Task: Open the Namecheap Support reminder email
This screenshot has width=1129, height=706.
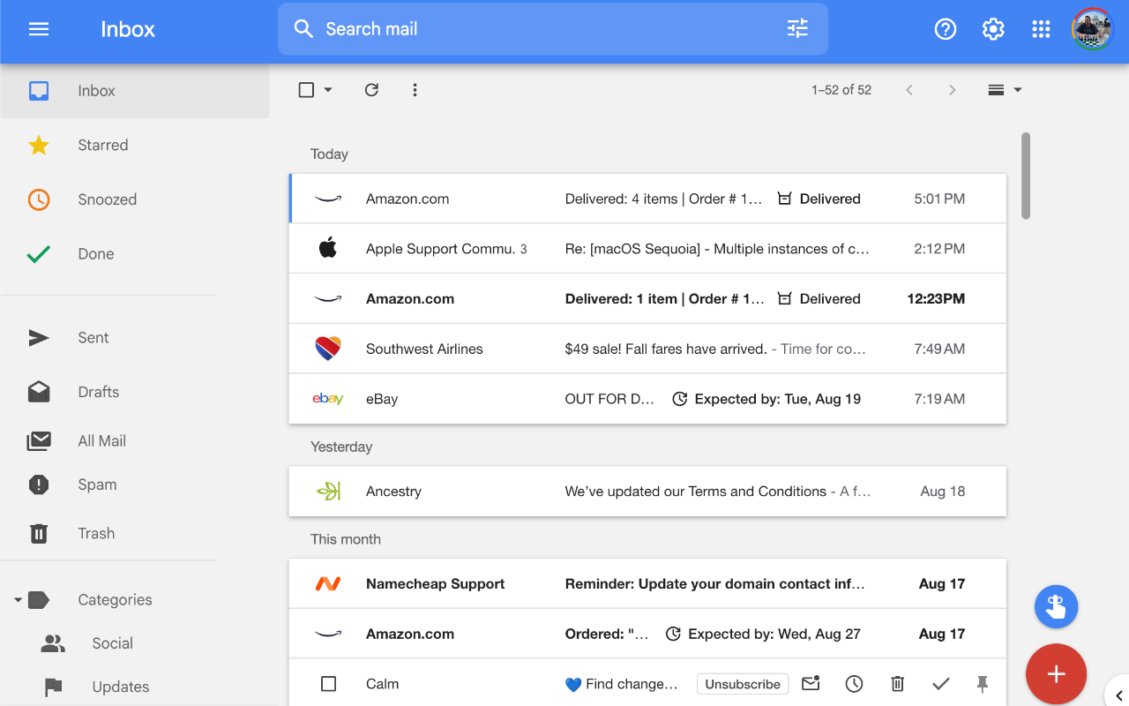Action: pyautogui.click(x=647, y=583)
